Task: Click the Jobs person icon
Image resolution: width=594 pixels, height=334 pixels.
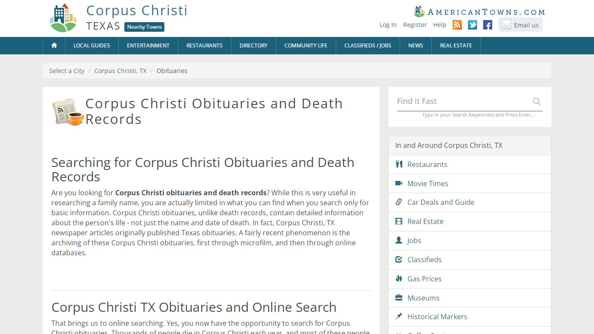Action: click(x=399, y=240)
